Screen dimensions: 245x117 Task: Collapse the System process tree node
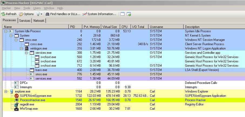tap(11, 36)
